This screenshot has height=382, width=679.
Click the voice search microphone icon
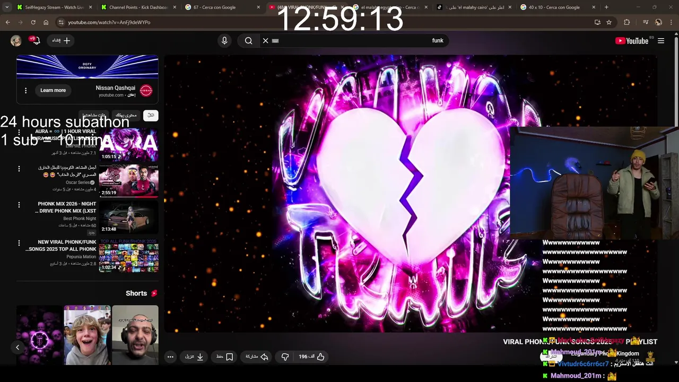[x=224, y=40]
